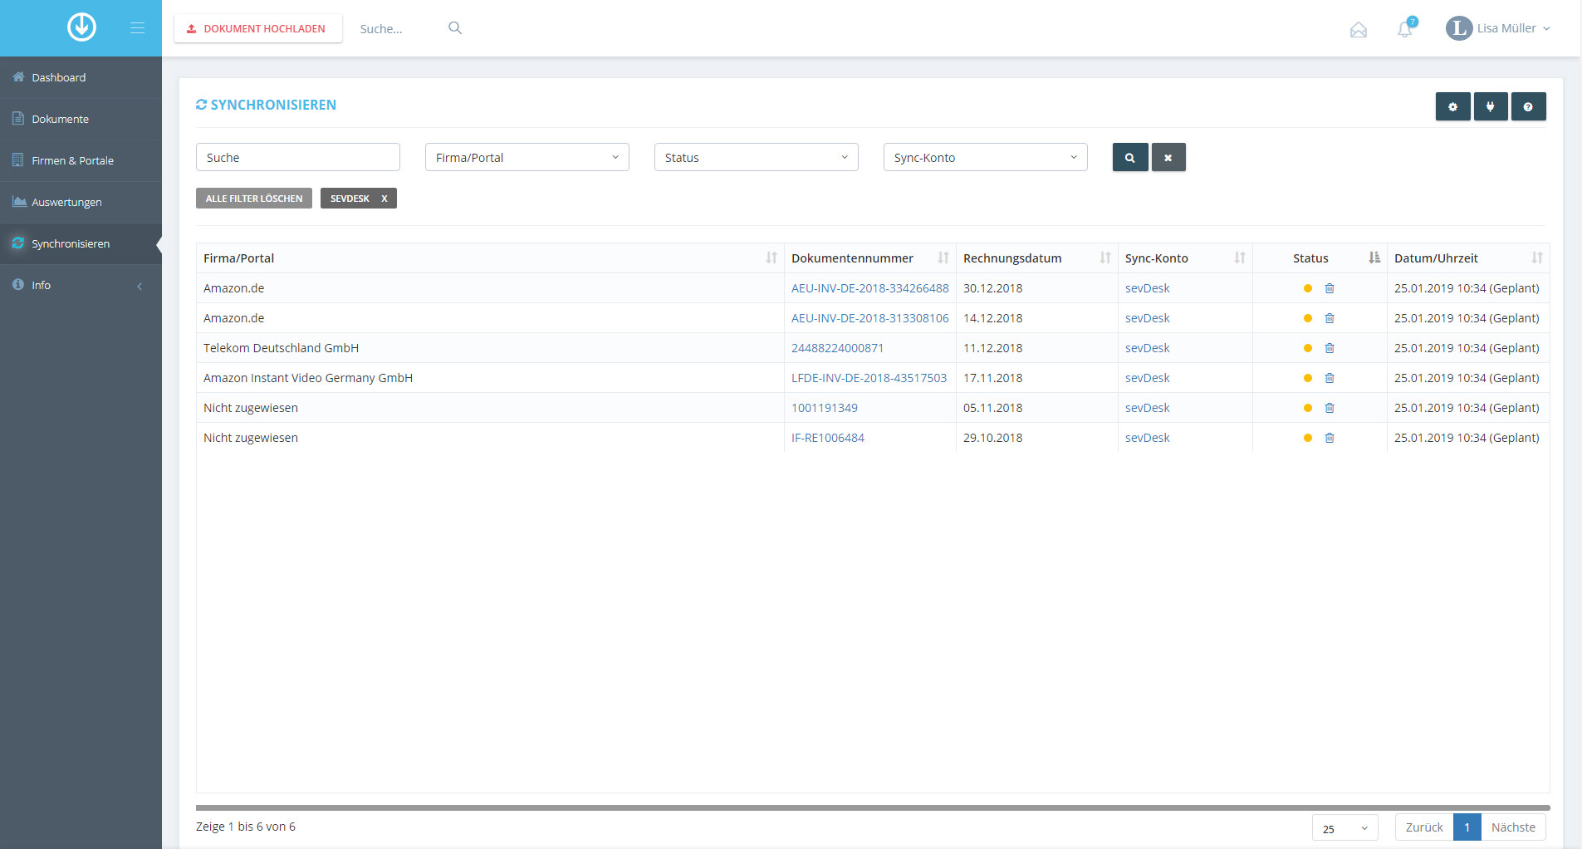
Task: Remove the SEVDESK filter tag
Action: click(384, 199)
